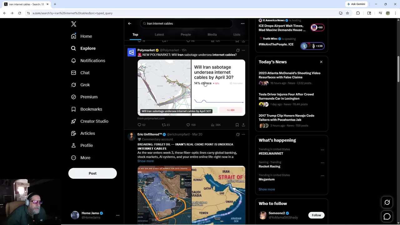Viewport: 400px width, 225px height.
Task: Show more trending topics
Action: tap(267, 189)
